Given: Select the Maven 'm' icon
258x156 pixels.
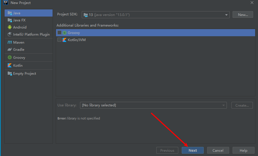Looking at the screenshot, I should pos(10,42).
